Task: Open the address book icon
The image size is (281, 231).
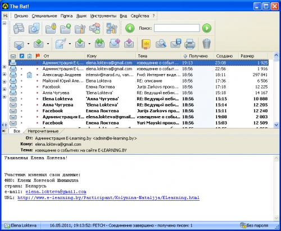Action: coord(146,44)
